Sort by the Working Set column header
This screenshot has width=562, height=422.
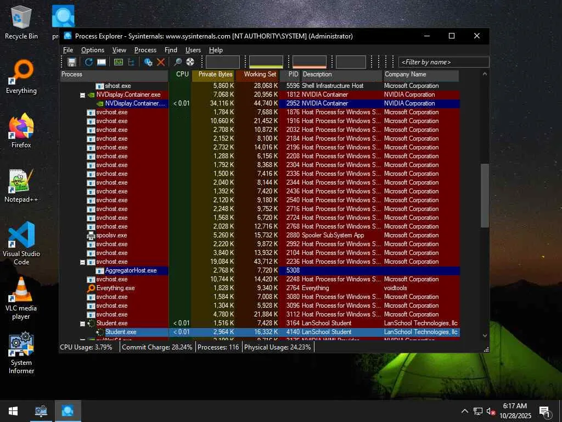[x=257, y=75]
